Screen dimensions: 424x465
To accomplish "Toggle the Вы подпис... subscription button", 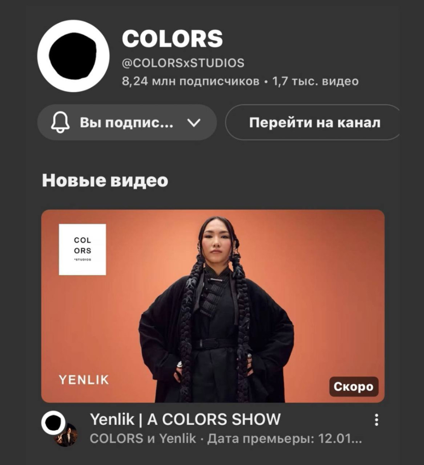I will (x=127, y=122).
